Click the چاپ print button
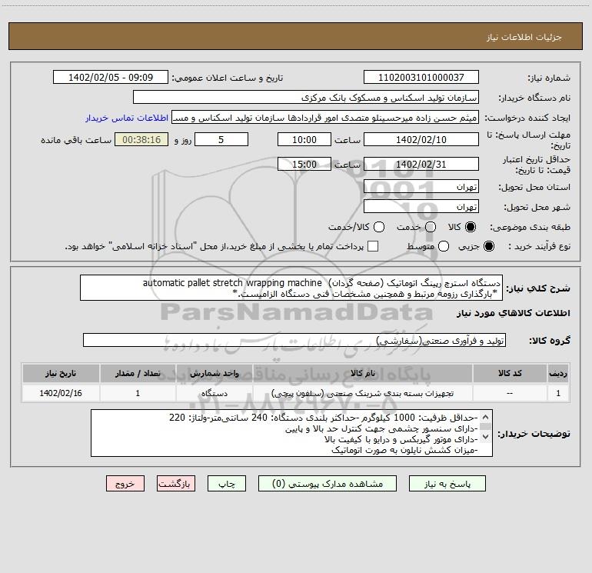The height and width of the screenshot is (573, 592). (x=227, y=484)
